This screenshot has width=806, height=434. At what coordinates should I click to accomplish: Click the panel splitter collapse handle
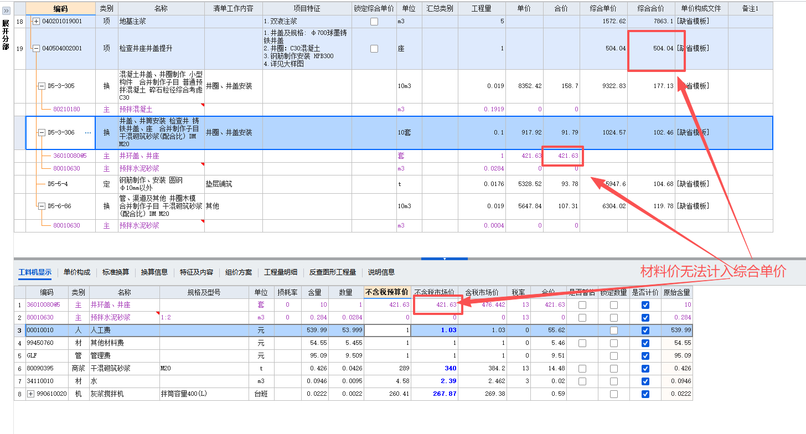445,259
